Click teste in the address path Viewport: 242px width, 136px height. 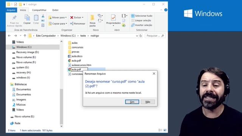coord(83,36)
